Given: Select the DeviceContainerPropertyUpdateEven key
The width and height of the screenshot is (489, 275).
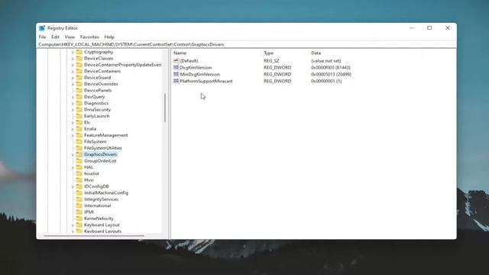Looking at the screenshot, I should click(x=122, y=64).
